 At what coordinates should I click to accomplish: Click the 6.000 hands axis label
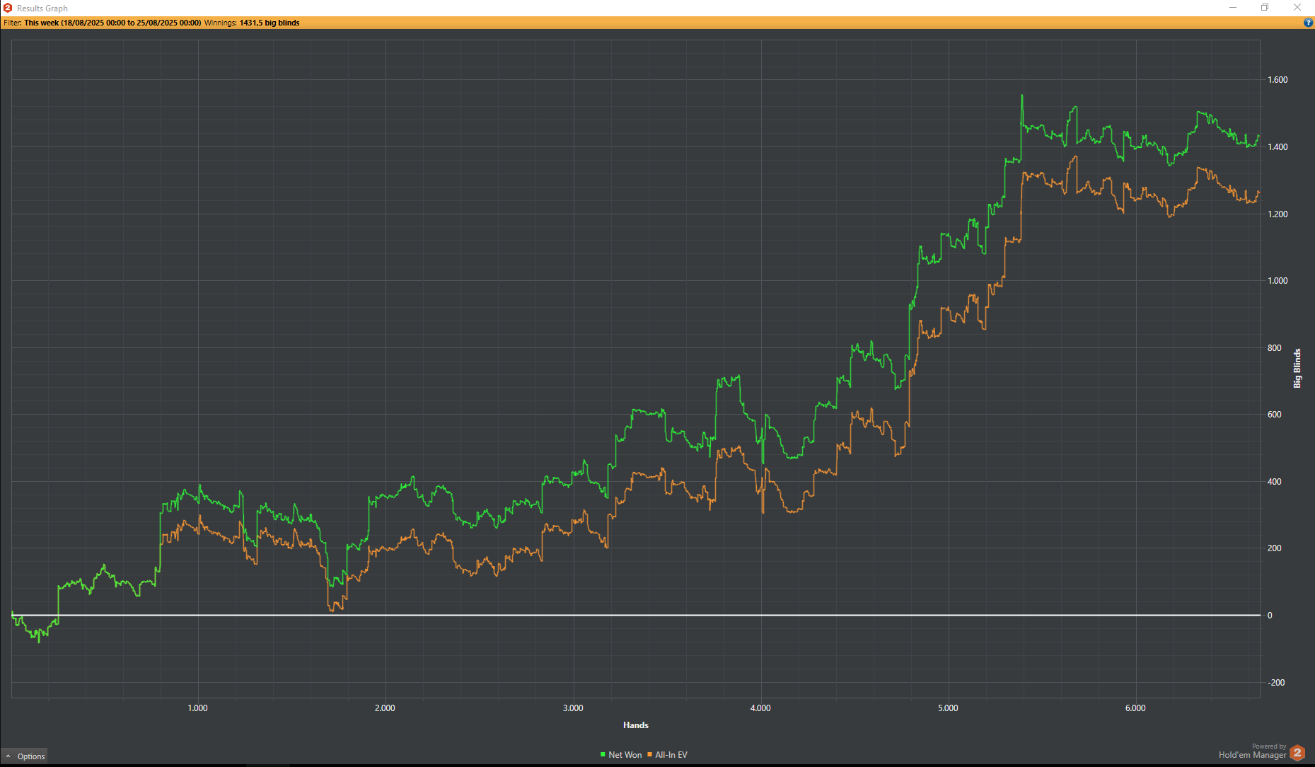(1135, 708)
